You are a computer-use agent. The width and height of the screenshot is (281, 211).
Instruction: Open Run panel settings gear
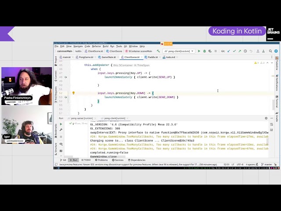pos(266,118)
